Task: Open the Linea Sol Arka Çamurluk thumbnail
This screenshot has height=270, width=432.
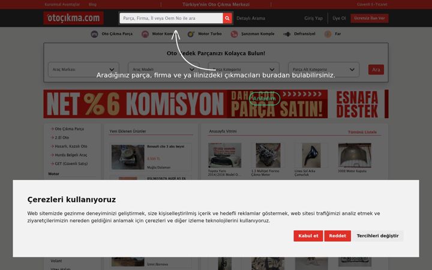Action: 311,155
